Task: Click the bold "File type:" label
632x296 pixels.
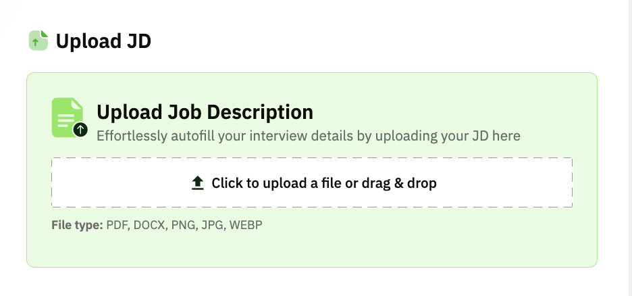Action: 77,224
